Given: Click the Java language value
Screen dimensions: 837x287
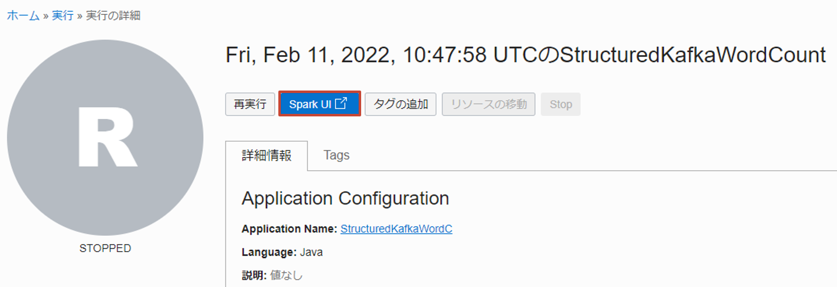Looking at the screenshot, I should [311, 252].
